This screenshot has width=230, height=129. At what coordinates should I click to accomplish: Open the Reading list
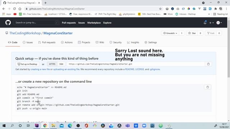[220, 14]
